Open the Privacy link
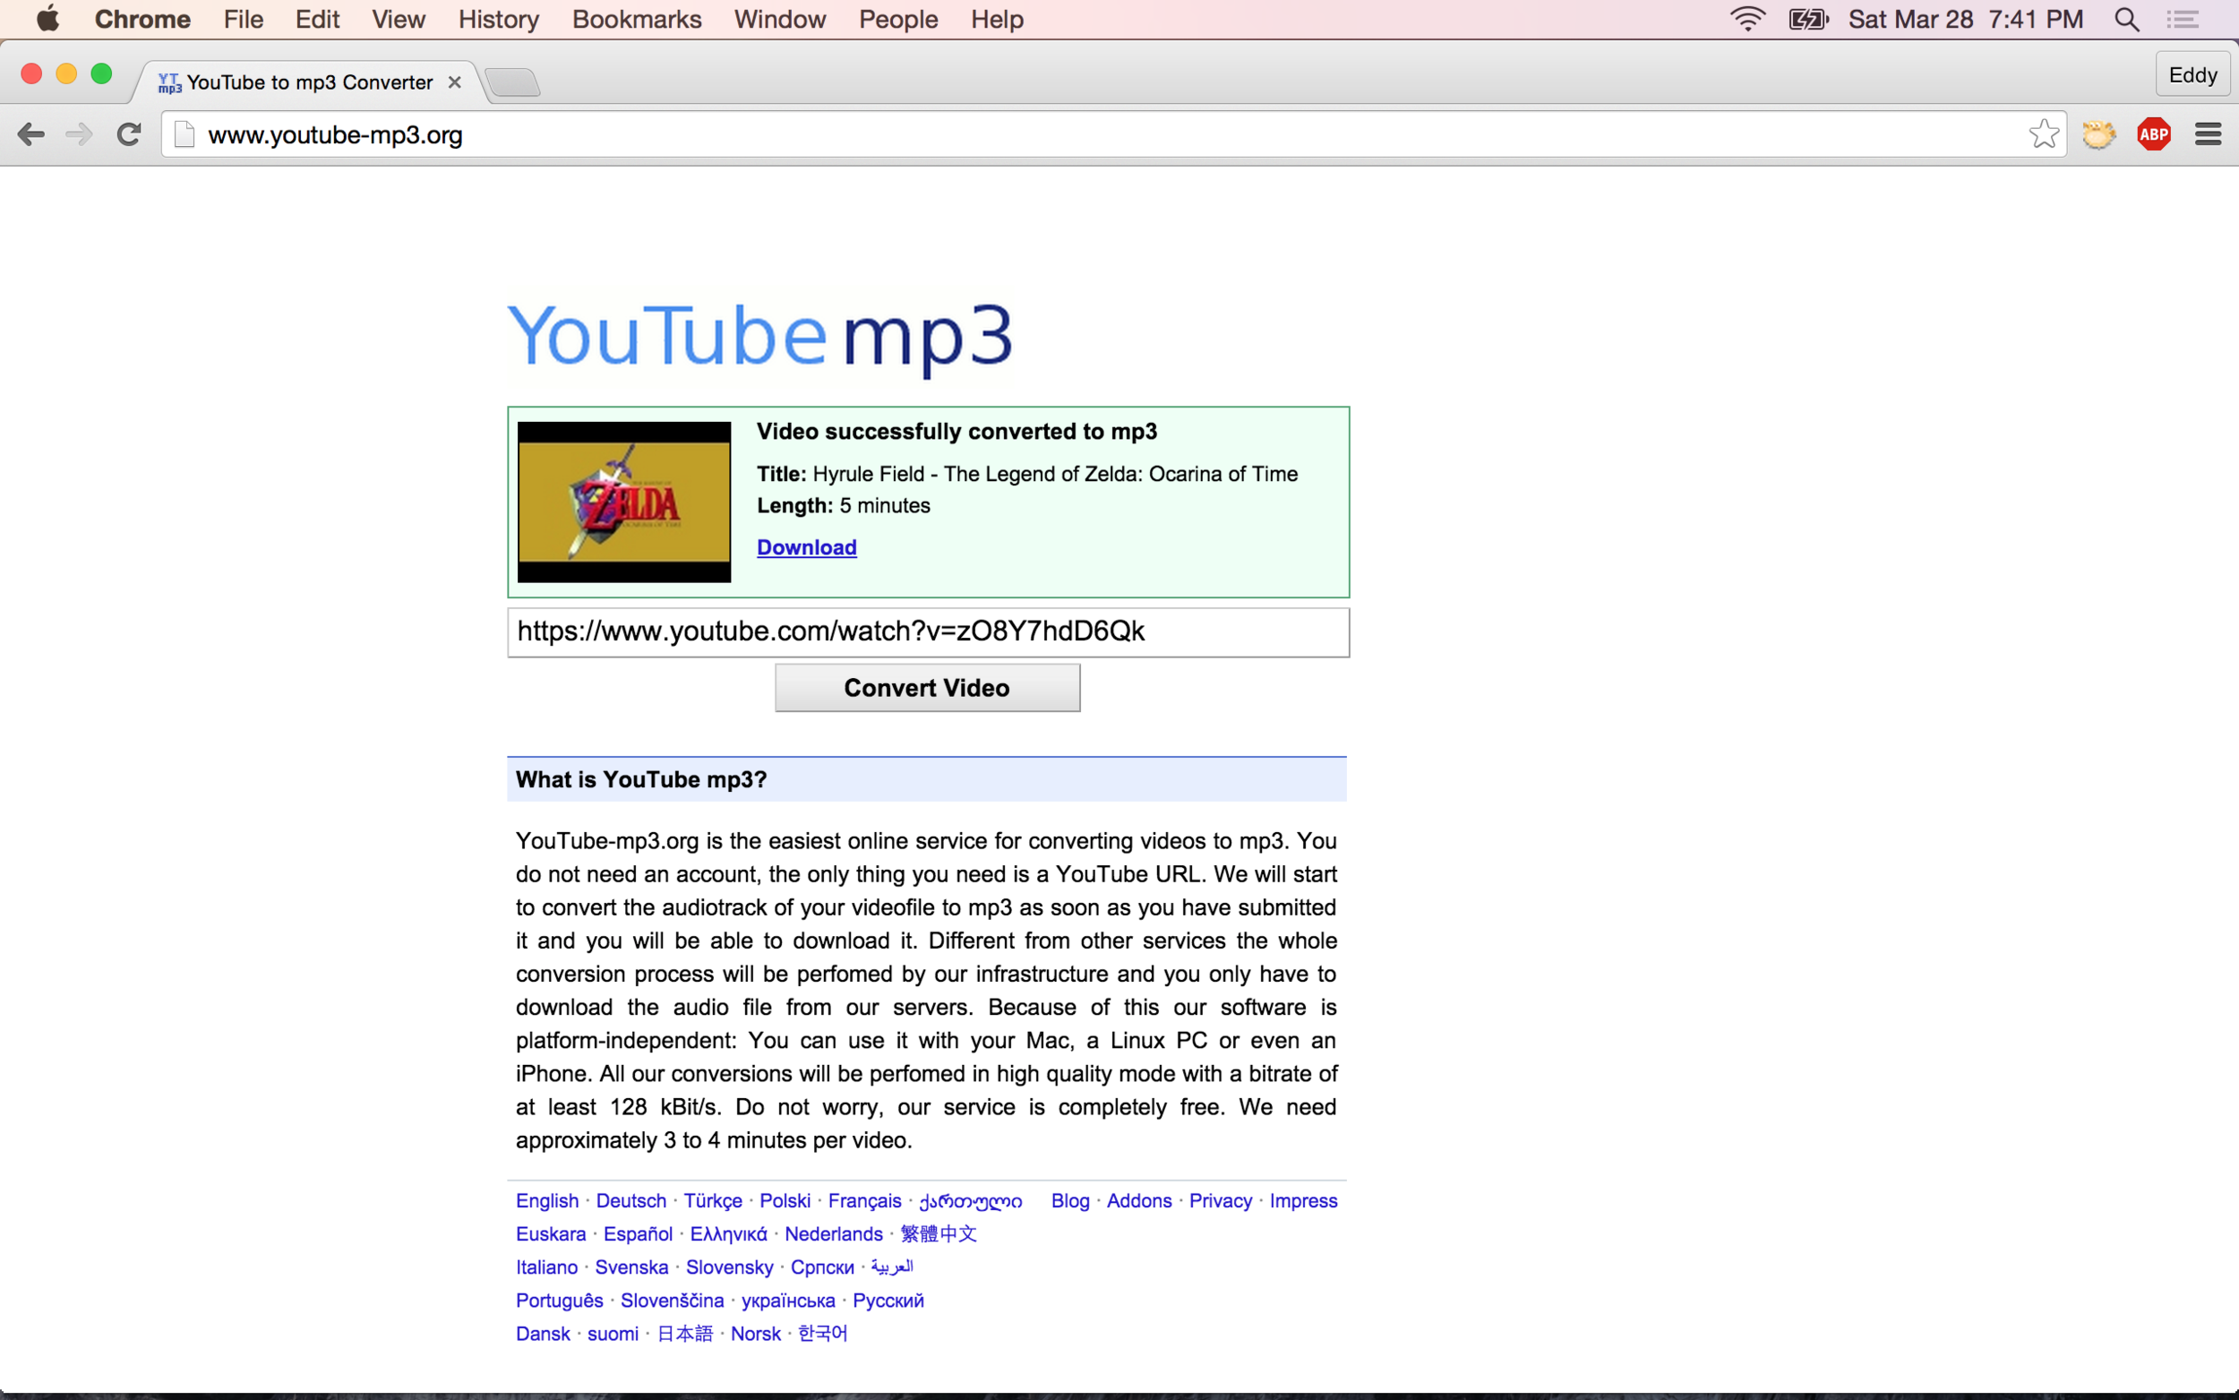 1220,1201
